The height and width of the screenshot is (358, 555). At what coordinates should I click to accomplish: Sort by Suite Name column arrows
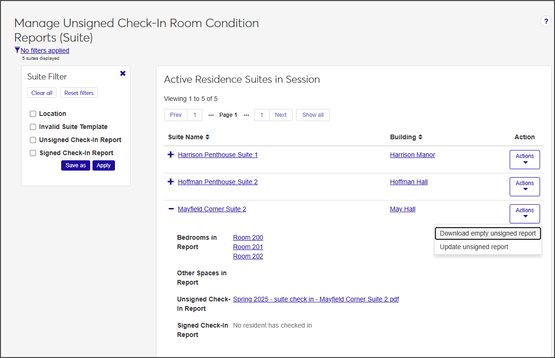207,137
